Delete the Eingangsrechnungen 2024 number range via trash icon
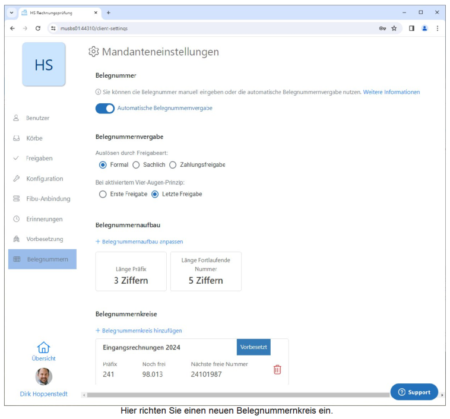 point(277,369)
